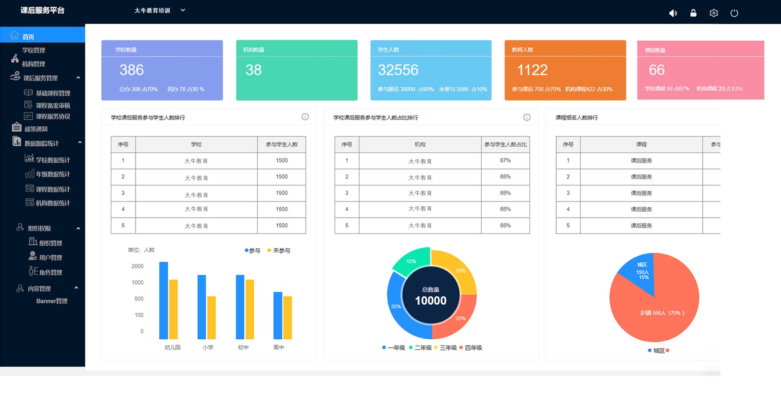Click info icon on 参与学生人数排行 panel
Image resolution: width=781 pixels, height=395 pixels.
pyautogui.click(x=305, y=117)
